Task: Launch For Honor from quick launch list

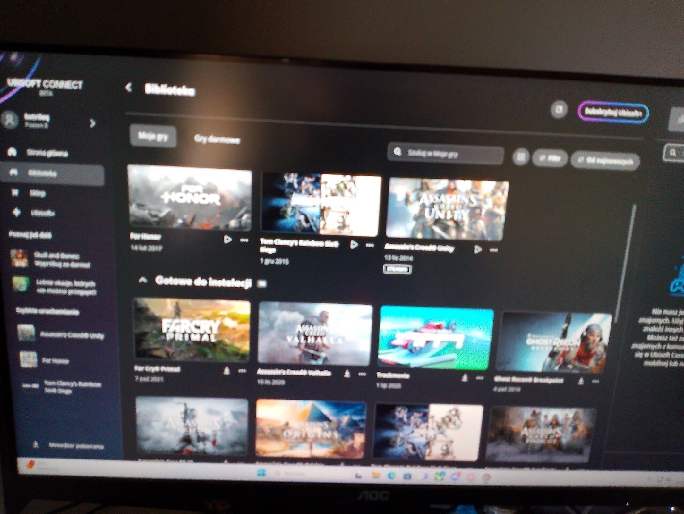Action: coord(44,360)
